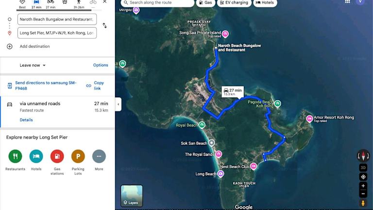The height and width of the screenshot is (210, 373).
Task: Toggle the Gas filter chip
Action: [x=205, y=3]
